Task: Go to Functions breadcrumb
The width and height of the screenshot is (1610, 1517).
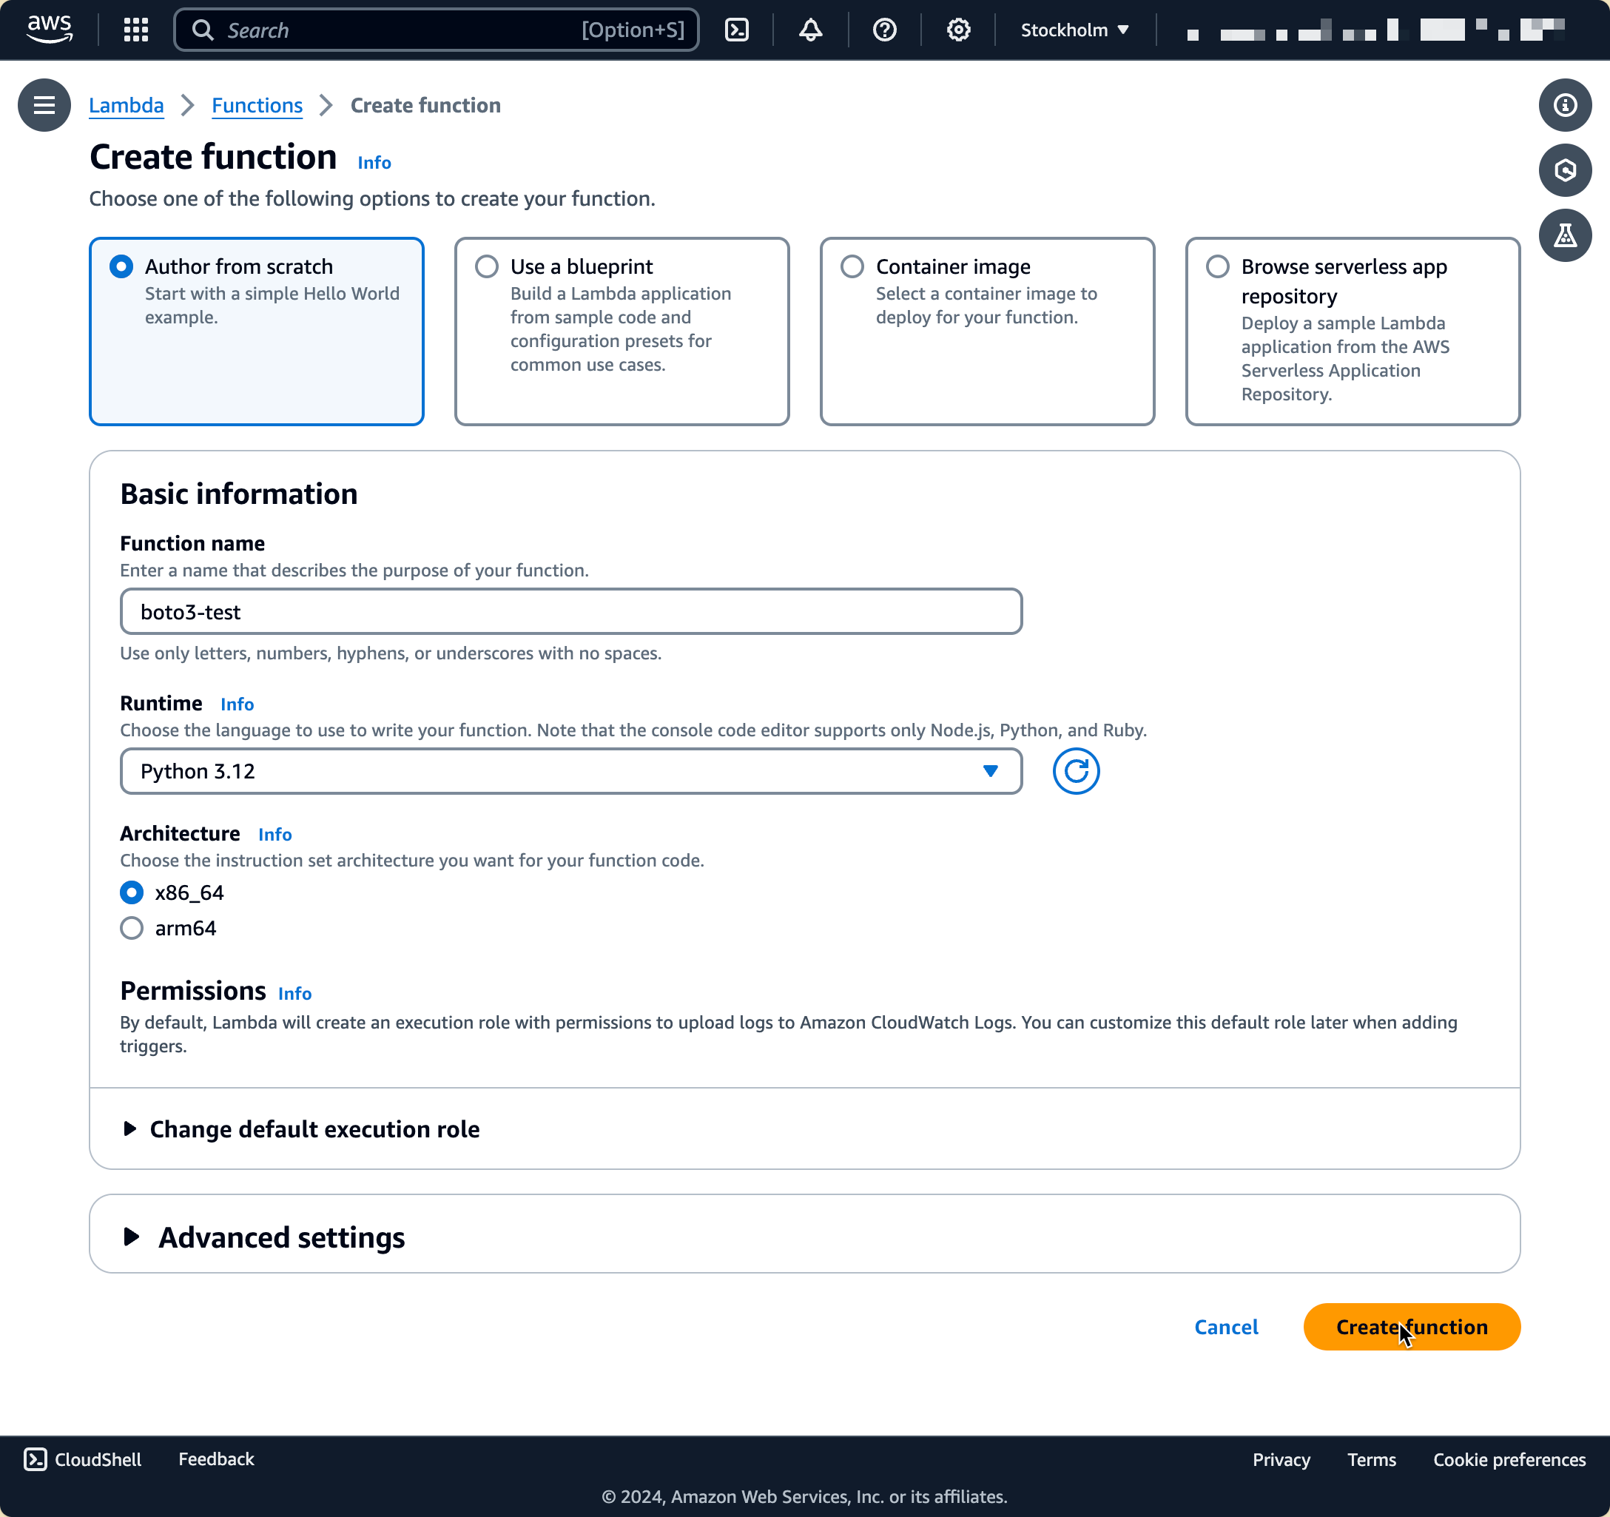Action: (x=257, y=105)
